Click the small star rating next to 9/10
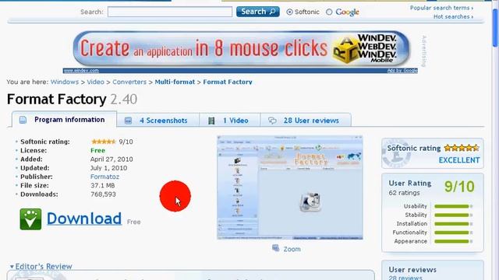The width and height of the screenshot is (499, 280). (104, 142)
